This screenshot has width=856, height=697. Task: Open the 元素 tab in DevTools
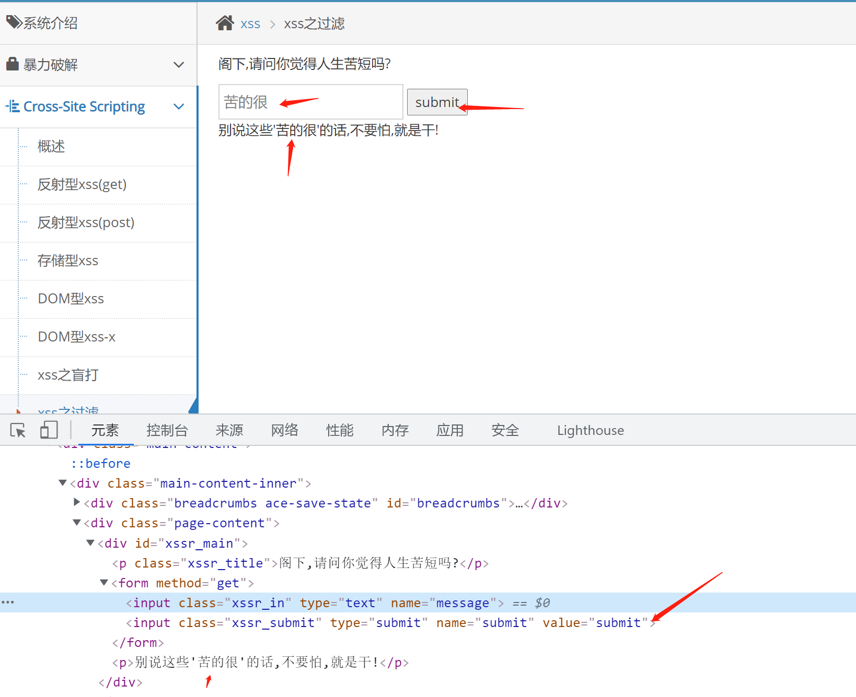point(105,430)
